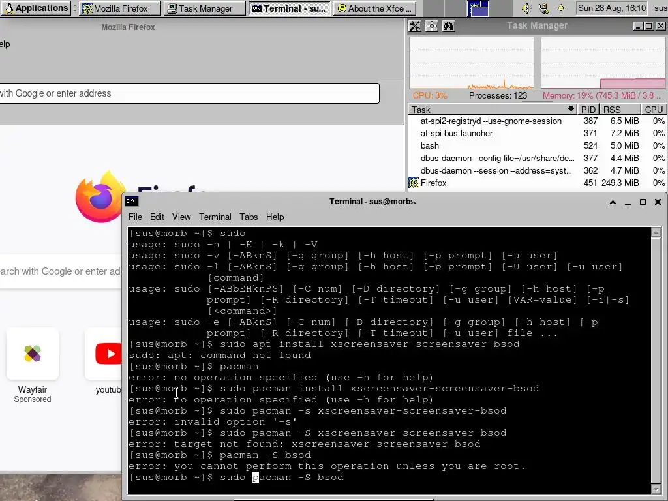Select dbus-daemon --session process row

[538, 170]
